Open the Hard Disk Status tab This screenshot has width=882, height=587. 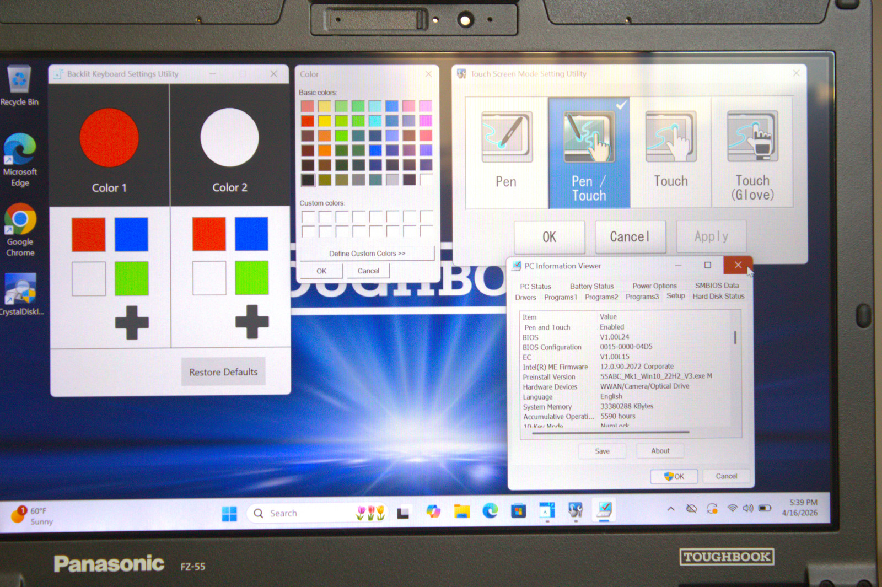(x=718, y=296)
